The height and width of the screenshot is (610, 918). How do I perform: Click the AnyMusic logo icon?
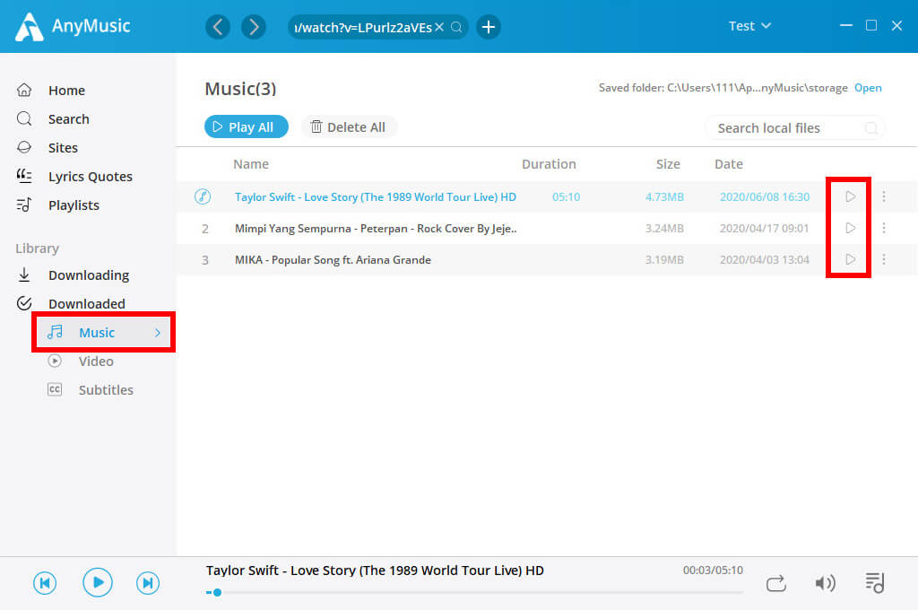point(30,27)
